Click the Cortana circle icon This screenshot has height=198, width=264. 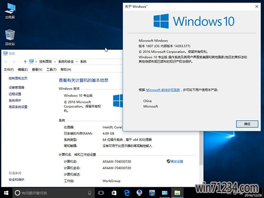pos(17,193)
